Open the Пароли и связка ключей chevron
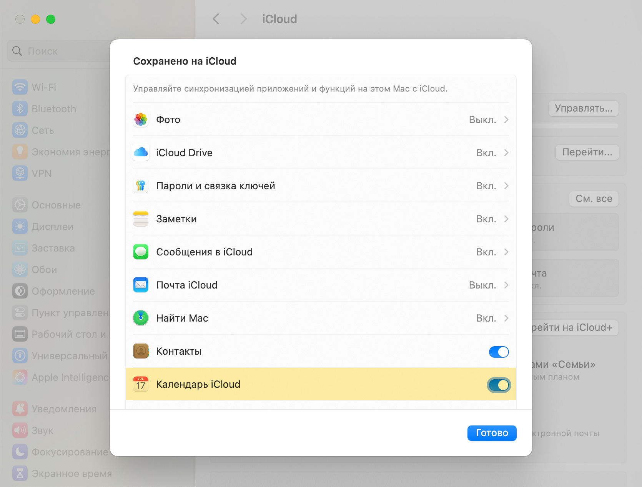 (506, 186)
